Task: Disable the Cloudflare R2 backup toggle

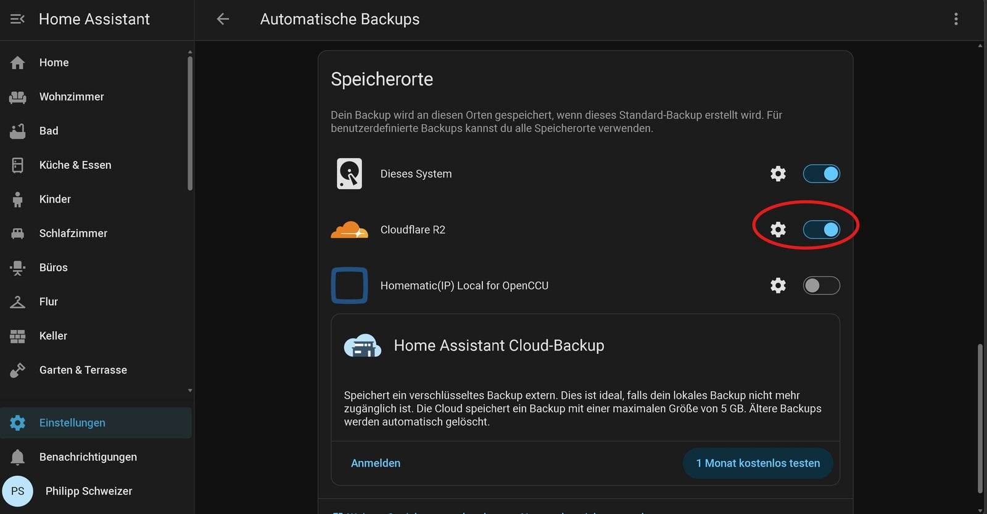Action: pos(821,230)
